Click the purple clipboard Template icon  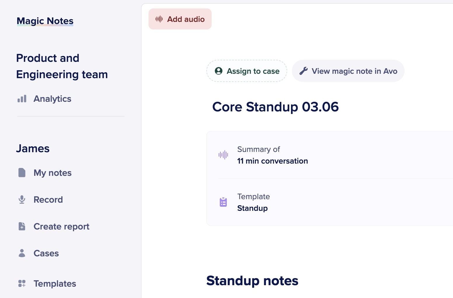223,202
